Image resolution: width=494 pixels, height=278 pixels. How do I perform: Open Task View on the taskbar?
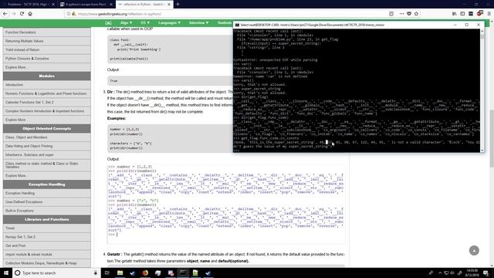coord(107,273)
